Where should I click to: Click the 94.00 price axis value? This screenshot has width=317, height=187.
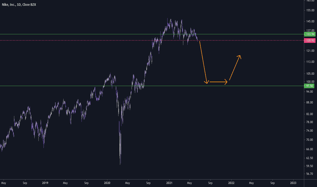tap(310, 91)
